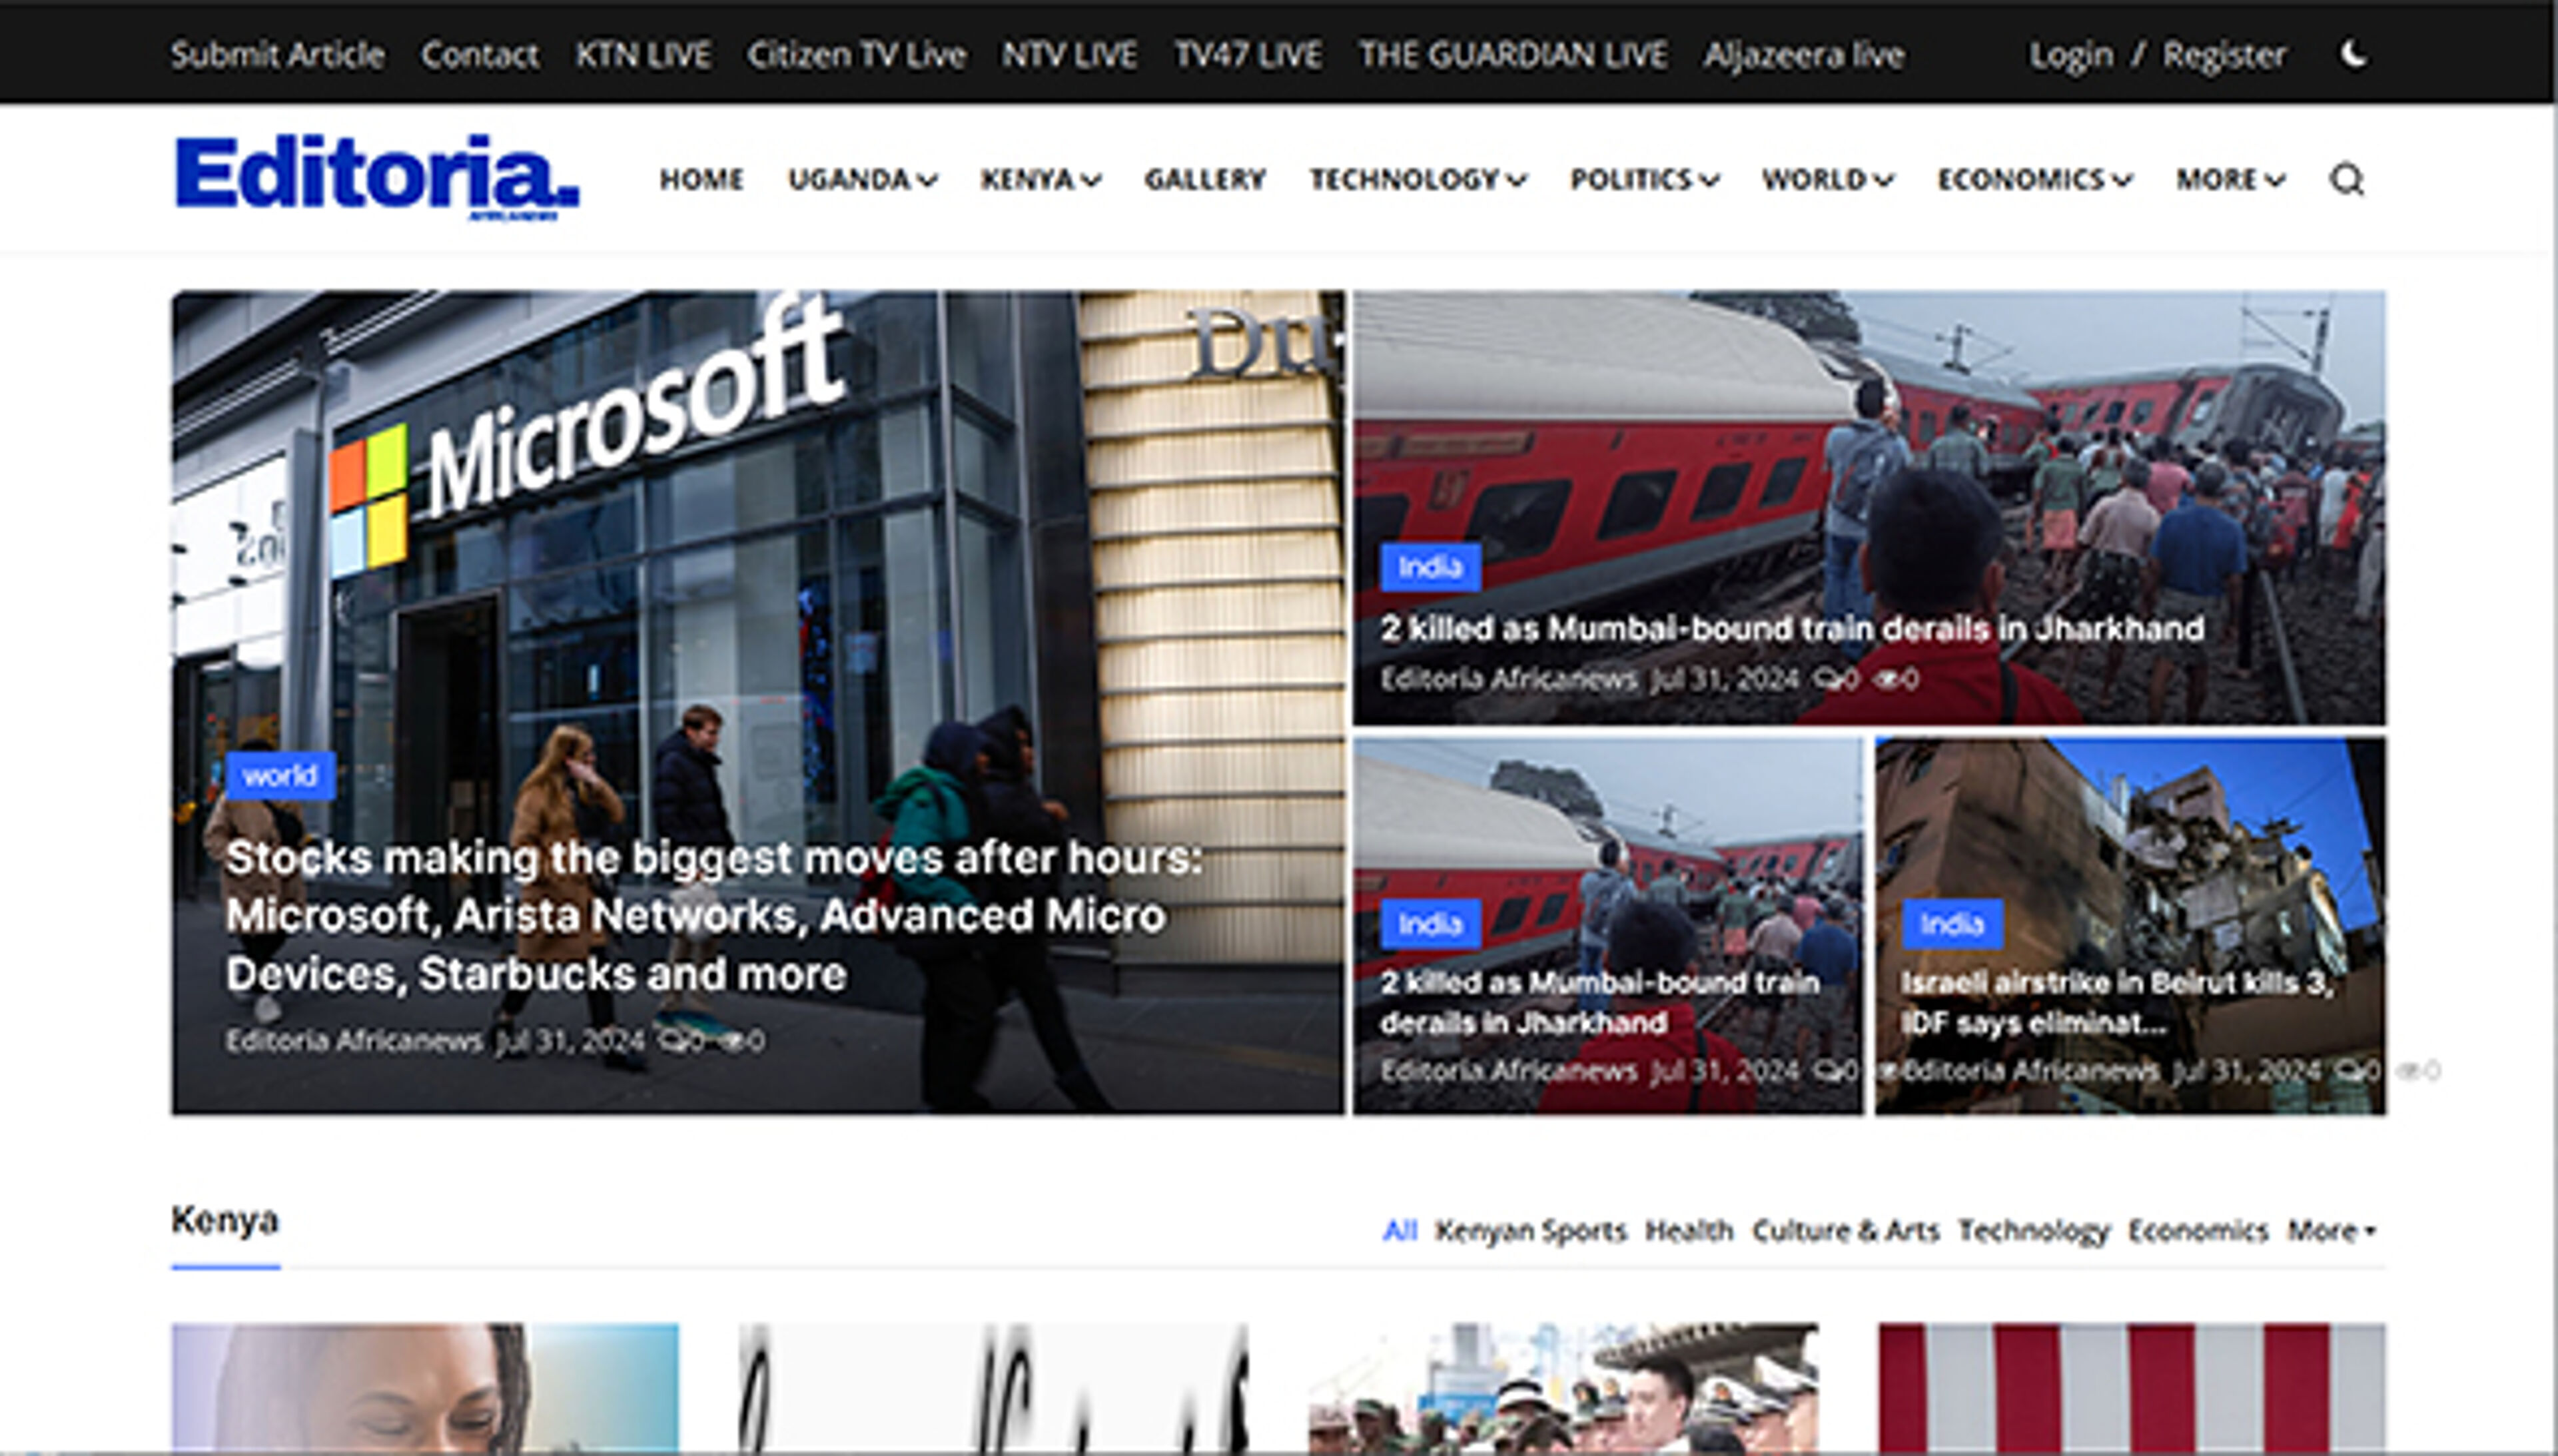Screen dimensions: 2558x1456
Task: Click the blue world category badge
Action: [x=280, y=776]
